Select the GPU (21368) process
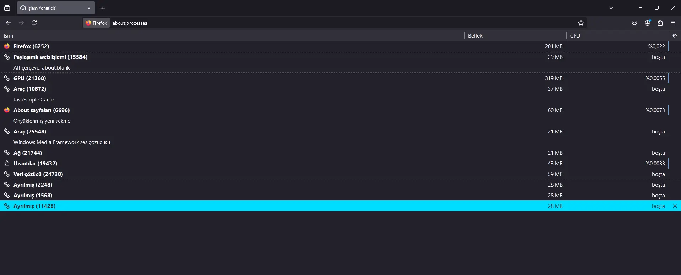 click(340, 78)
